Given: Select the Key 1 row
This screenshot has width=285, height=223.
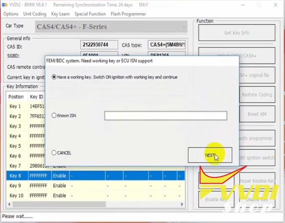Looking at the screenshot, I should [25, 106].
